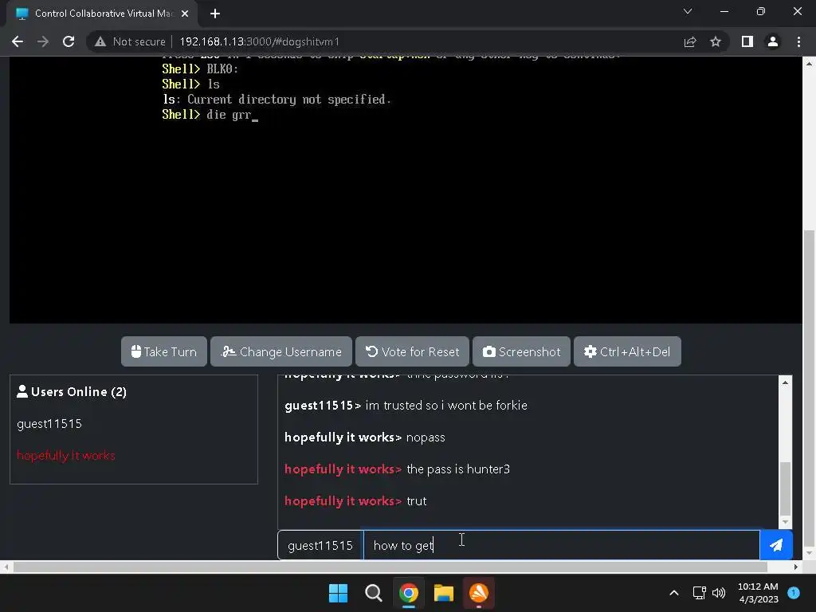Open the Change Username dialog
816x612 pixels.
[x=281, y=351]
